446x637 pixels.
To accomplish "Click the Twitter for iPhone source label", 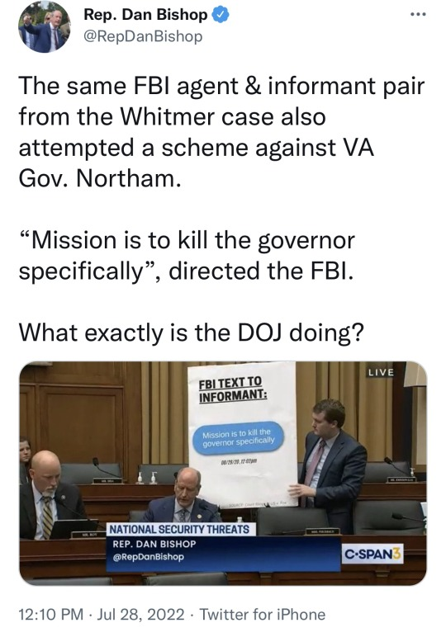I will (263, 614).
